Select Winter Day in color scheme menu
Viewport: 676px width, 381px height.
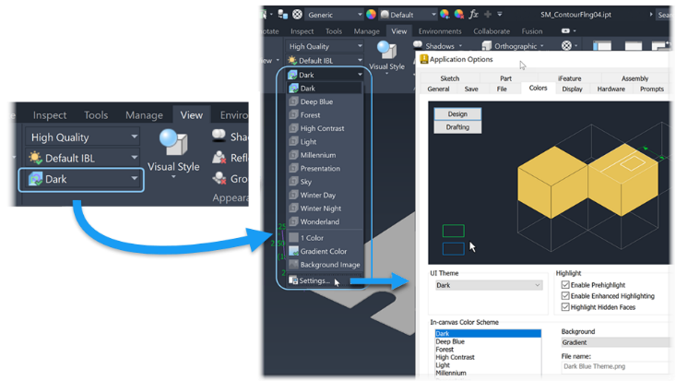click(325, 196)
